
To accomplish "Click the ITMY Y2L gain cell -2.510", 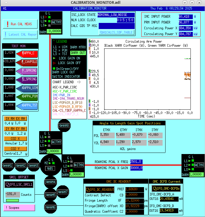I will pos(155,142).
